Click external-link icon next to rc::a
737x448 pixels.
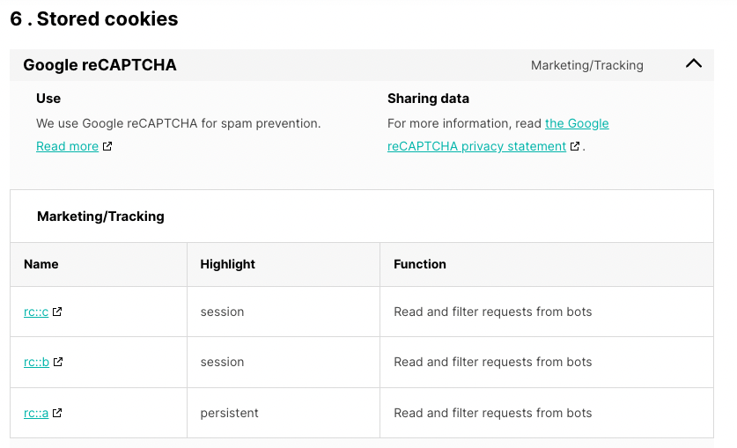[x=57, y=413]
